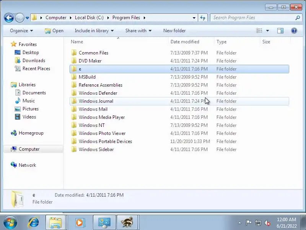
Task: Select the Common Files folder icon
Action: click(74, 53)
